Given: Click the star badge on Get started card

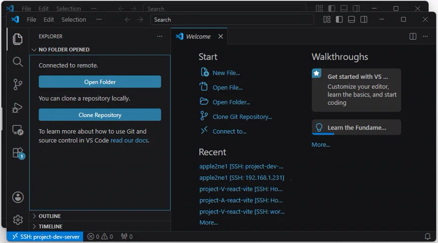Looking at the screenshot, I should (316, 73).
